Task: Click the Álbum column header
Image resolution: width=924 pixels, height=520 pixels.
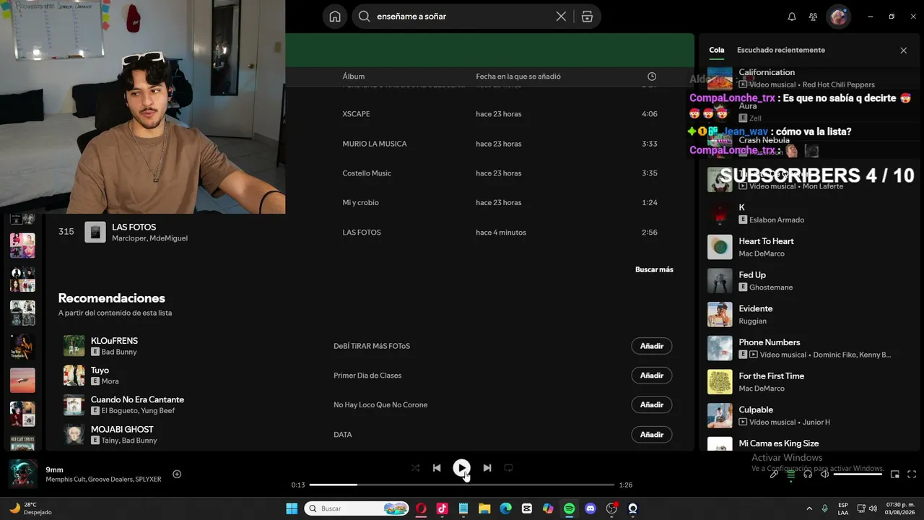Action: 354,77
